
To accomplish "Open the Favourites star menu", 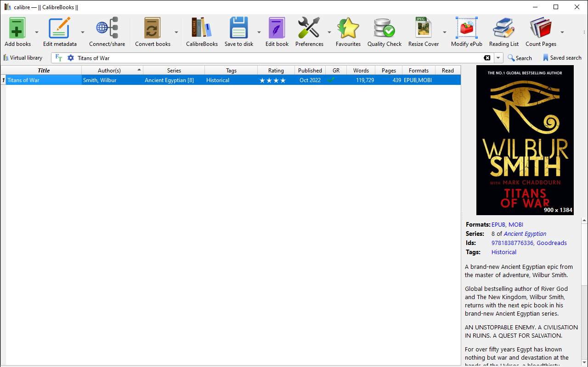I will point(348,28).
